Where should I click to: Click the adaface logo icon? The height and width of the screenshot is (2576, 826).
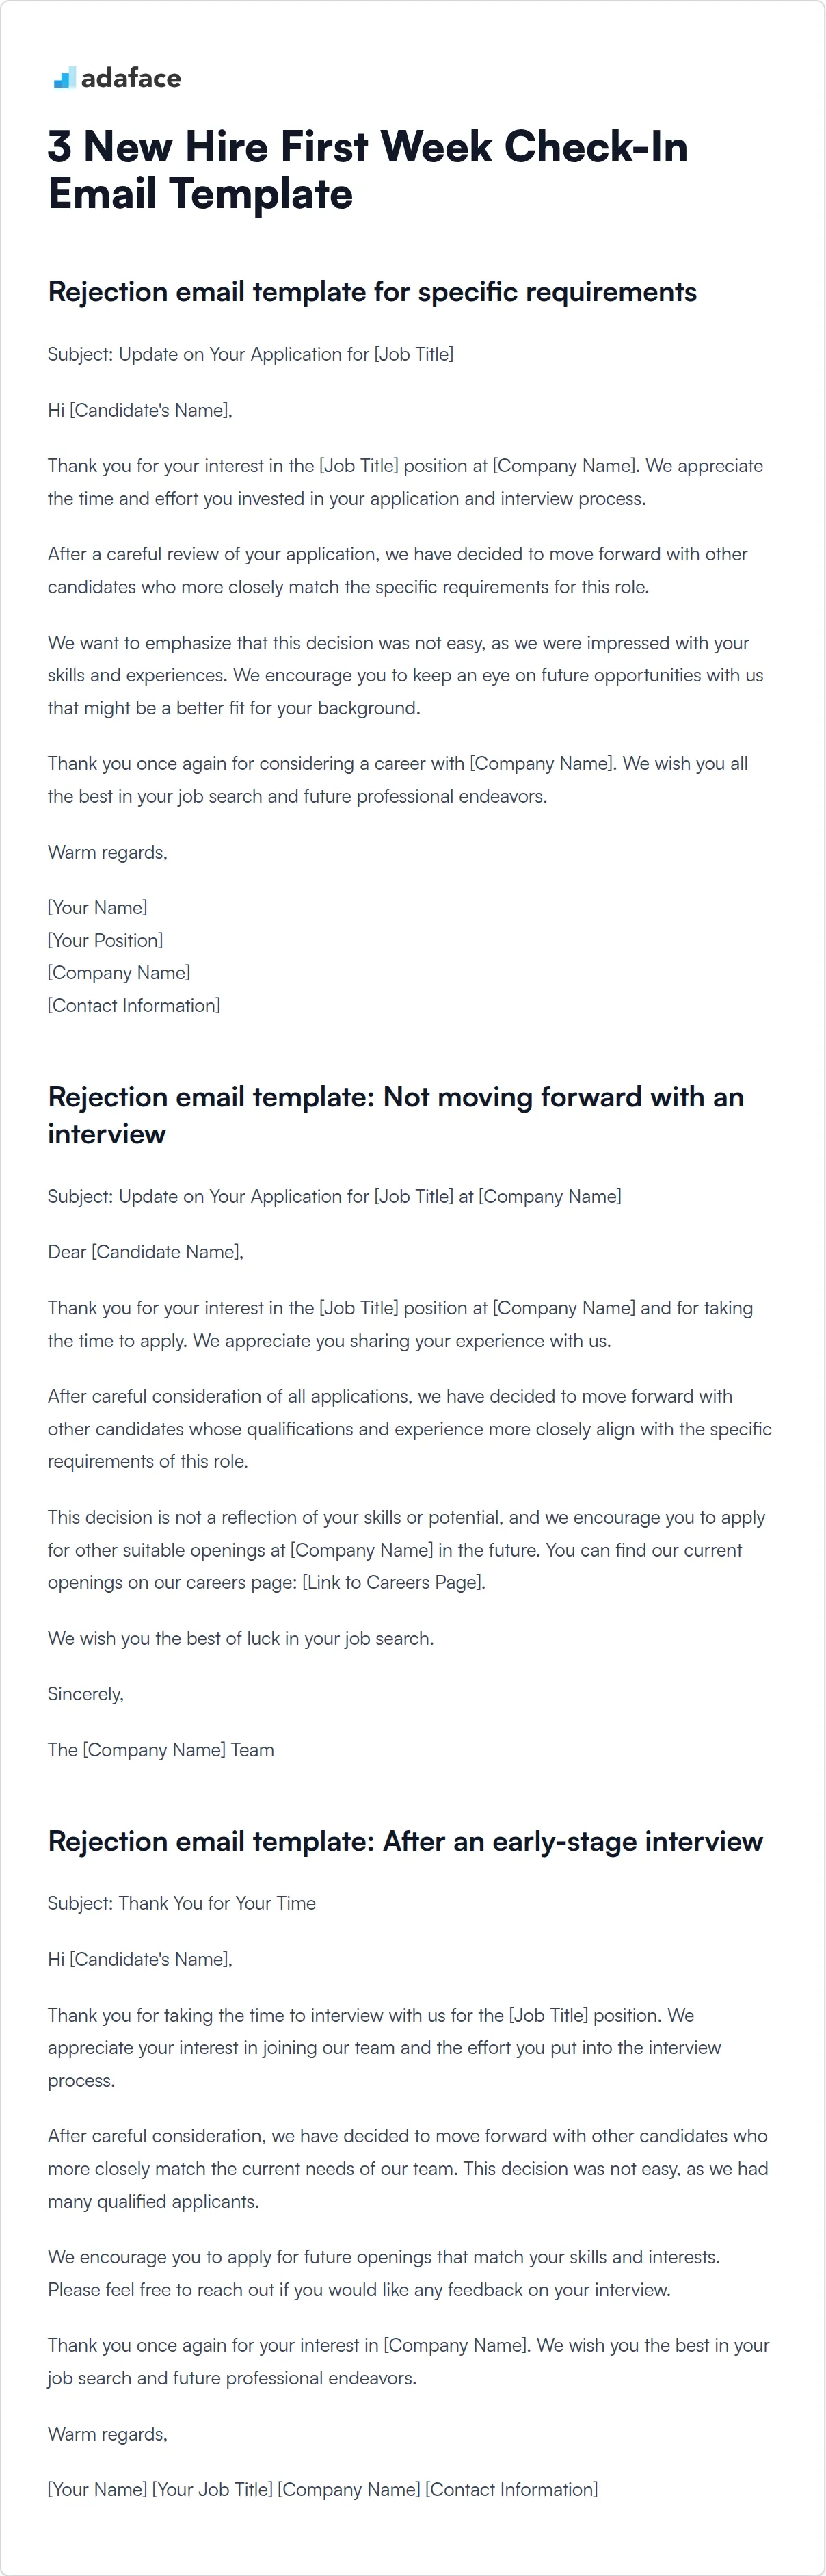click(x=64, y=77)
